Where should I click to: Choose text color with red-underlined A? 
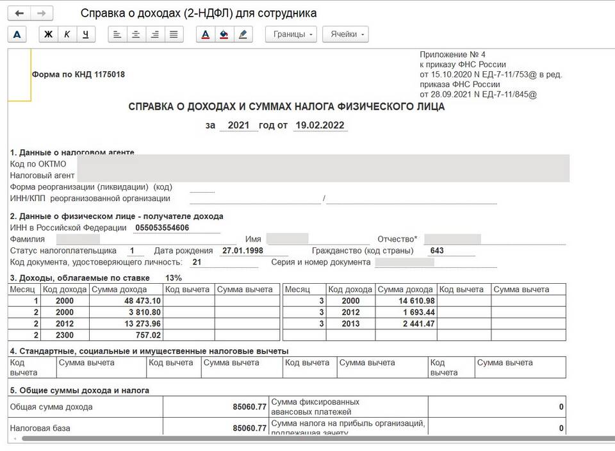click(x=206, y=35)
